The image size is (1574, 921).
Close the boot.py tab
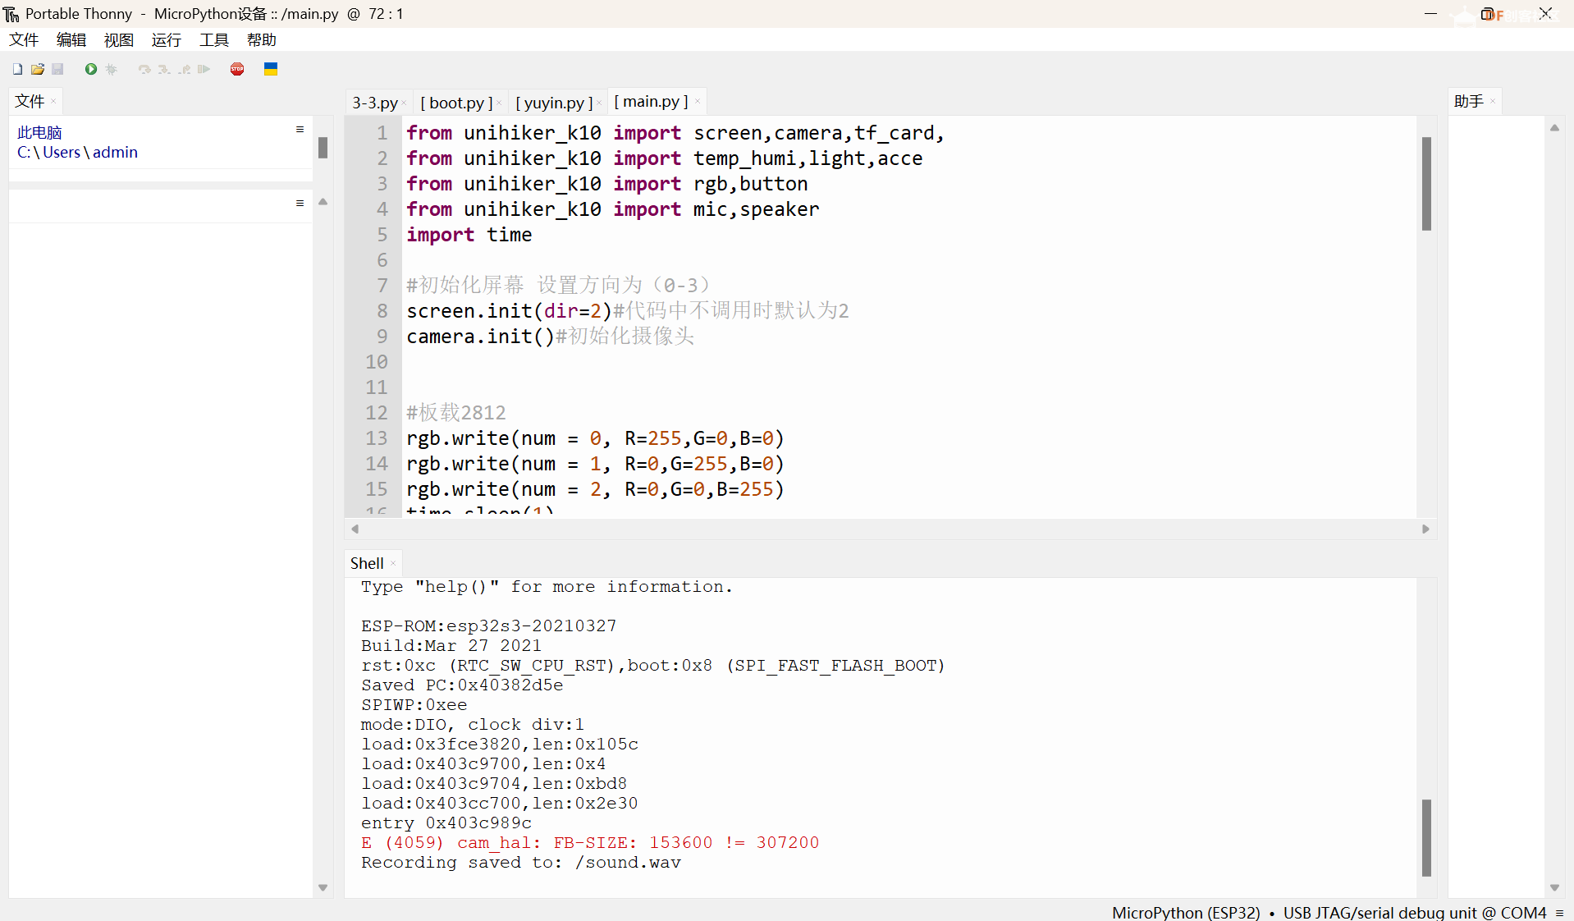click(x=499, y=103)
